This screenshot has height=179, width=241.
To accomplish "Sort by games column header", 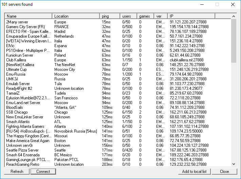I will coord(145,16).
